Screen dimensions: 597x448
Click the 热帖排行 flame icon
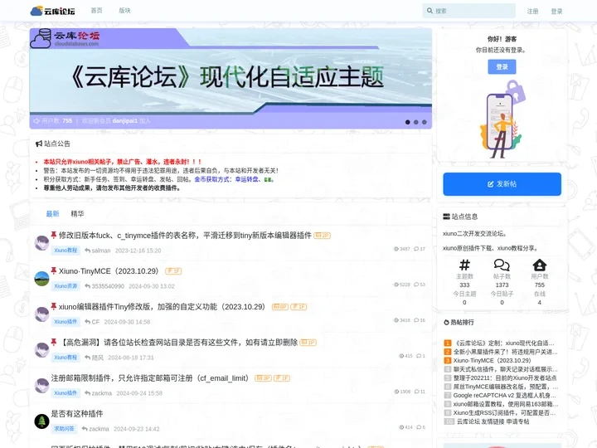[x=446, y=322]
